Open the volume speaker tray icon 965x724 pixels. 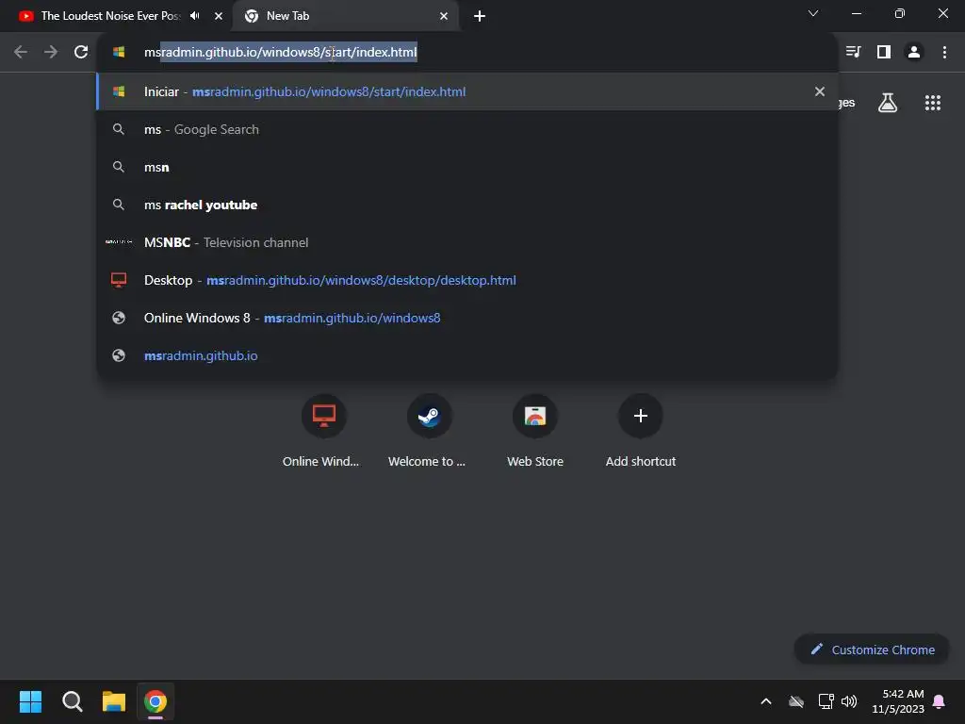849,701
